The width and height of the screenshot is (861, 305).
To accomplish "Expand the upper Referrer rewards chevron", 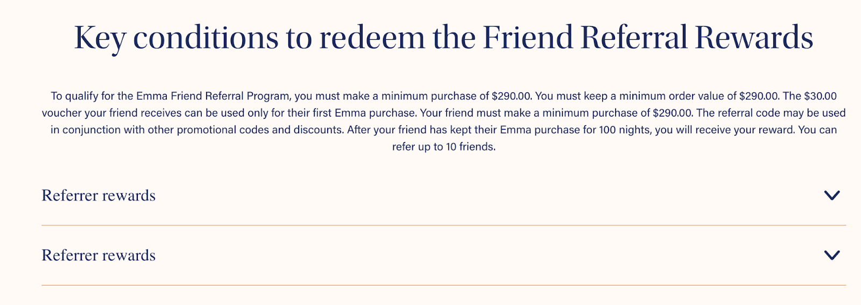I will tap(832, 195).
